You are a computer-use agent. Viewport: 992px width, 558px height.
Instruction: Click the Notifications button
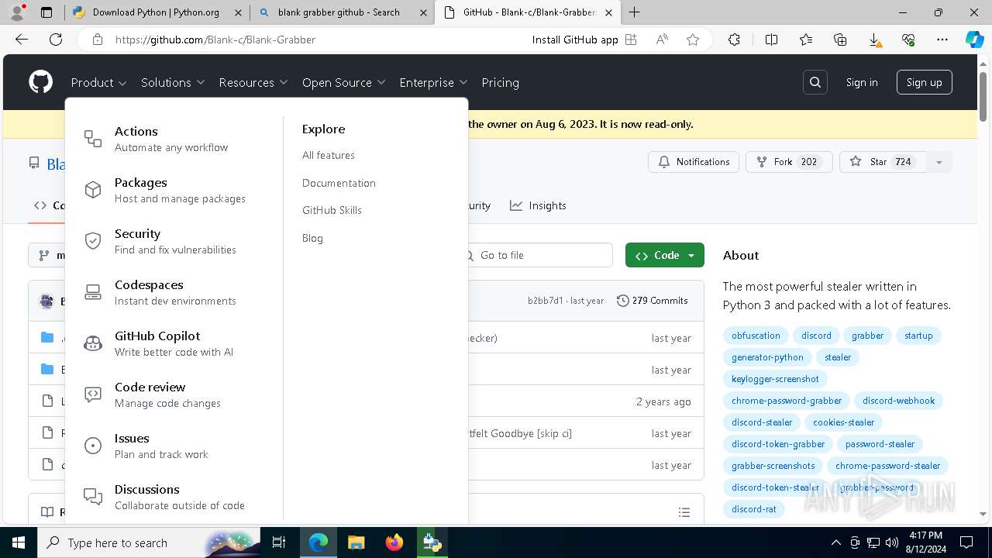694,162
